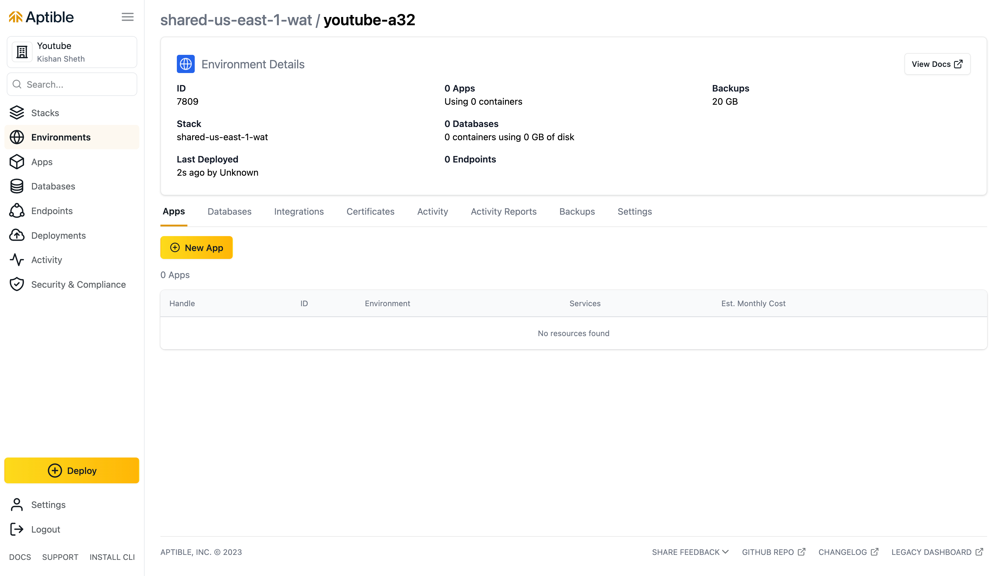Viewport: 1003px width, 576px height.
Task: Click the New App button
Action: coord(196,248)
